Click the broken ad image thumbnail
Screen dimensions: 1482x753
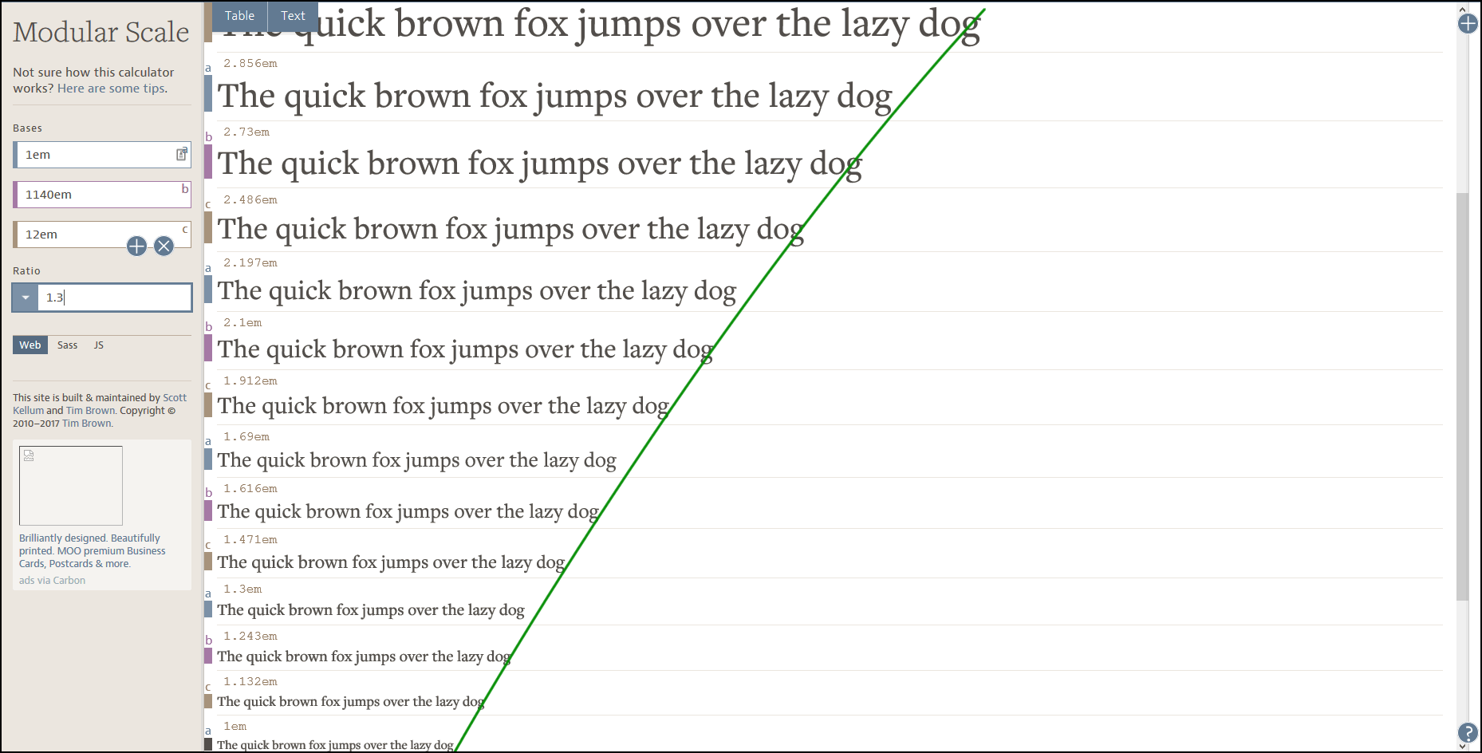[x=71, y=485]
